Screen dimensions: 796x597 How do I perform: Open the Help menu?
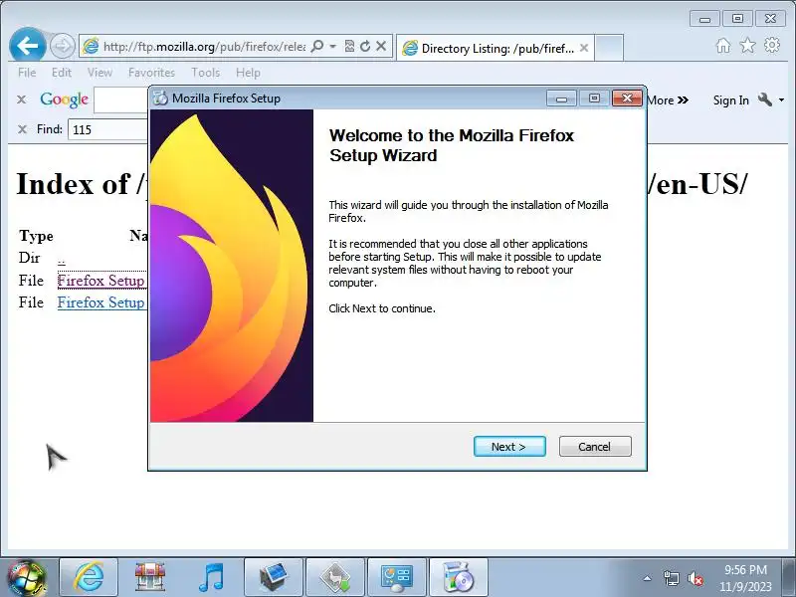tap(248, 73)
